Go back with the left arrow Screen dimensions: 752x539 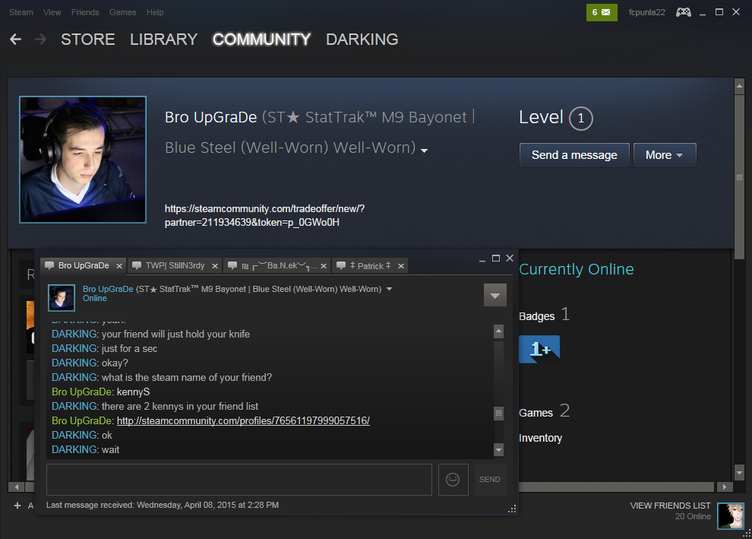pos(15,40)
